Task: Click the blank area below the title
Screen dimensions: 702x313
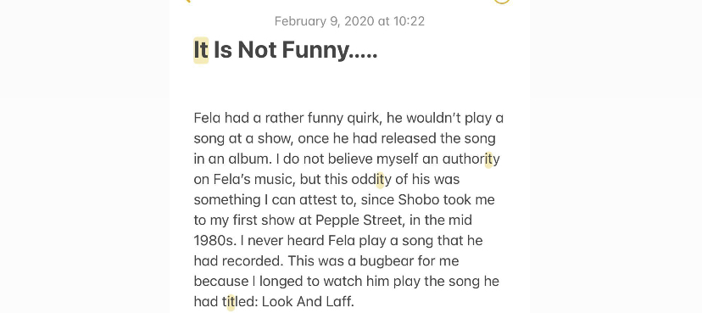Action: (349, 85)
